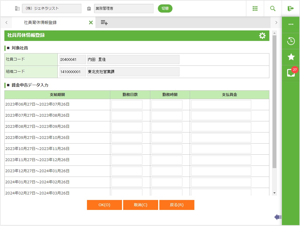Click the logout door icon
The height and width of the screenshot is (226, 300).
(x=291, y=8)
